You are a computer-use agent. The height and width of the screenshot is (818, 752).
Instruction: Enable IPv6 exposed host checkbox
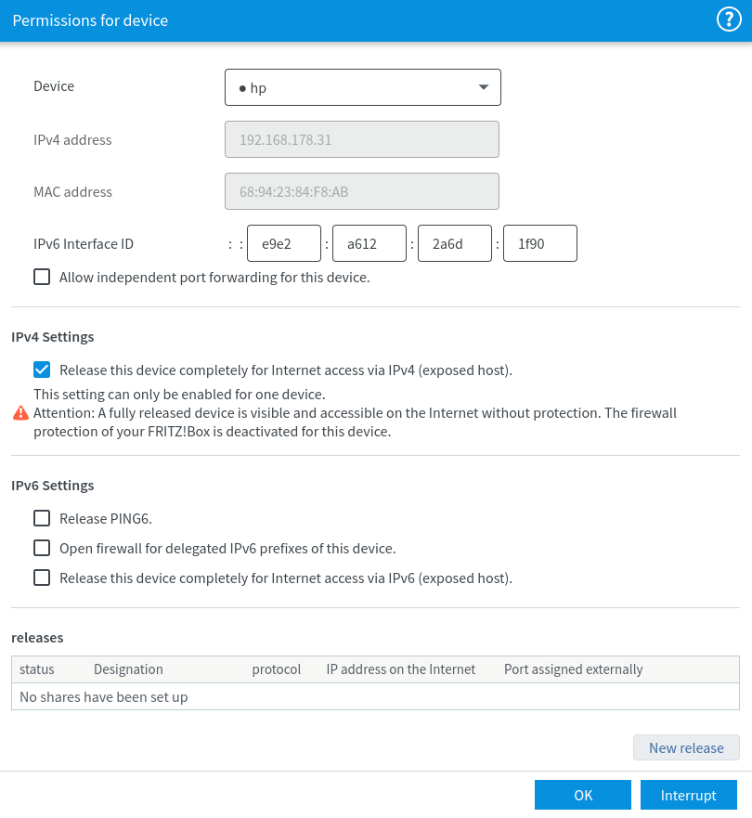[42, 578]
